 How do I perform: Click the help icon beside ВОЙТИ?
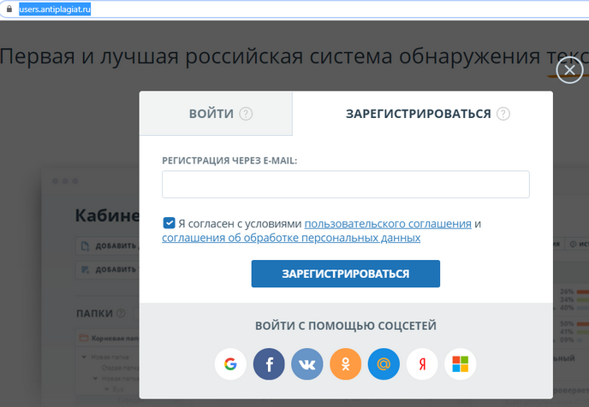point(246,114)
